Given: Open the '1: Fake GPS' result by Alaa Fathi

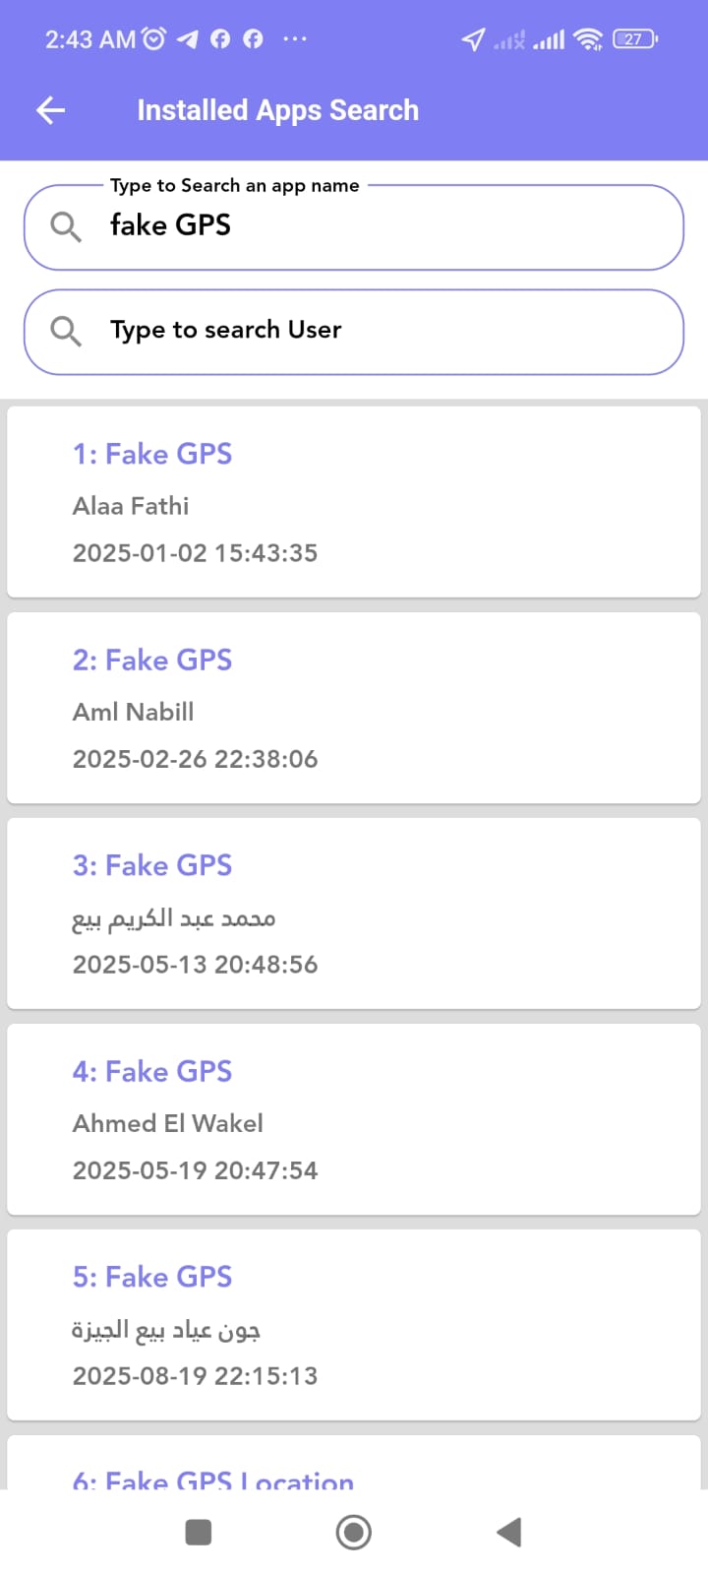Looking at the screenshot, I should tap(354, 502).
